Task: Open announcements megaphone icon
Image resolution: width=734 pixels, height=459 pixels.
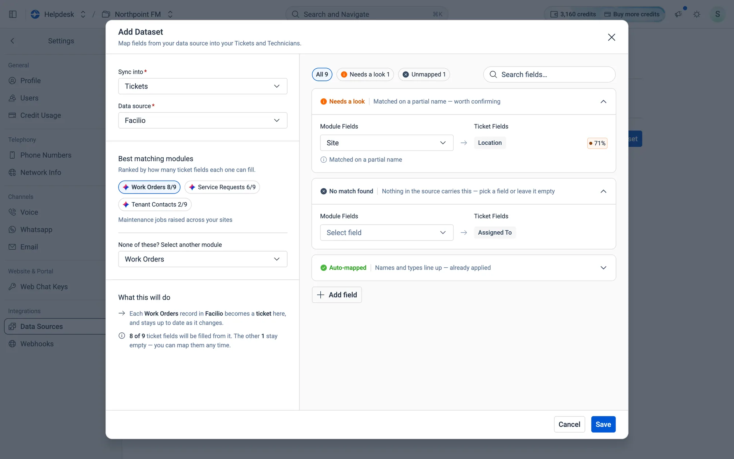Action: click(x=678, y=14)
